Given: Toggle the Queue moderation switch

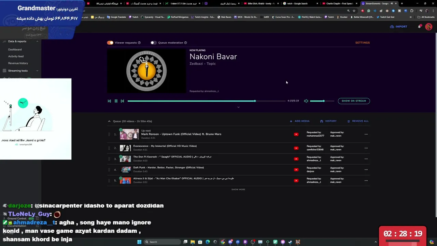Looking at the screenshot, I should pos(153,43).
